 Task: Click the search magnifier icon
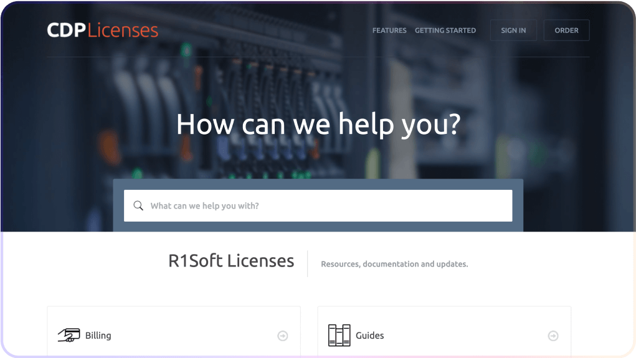(138, 205)
